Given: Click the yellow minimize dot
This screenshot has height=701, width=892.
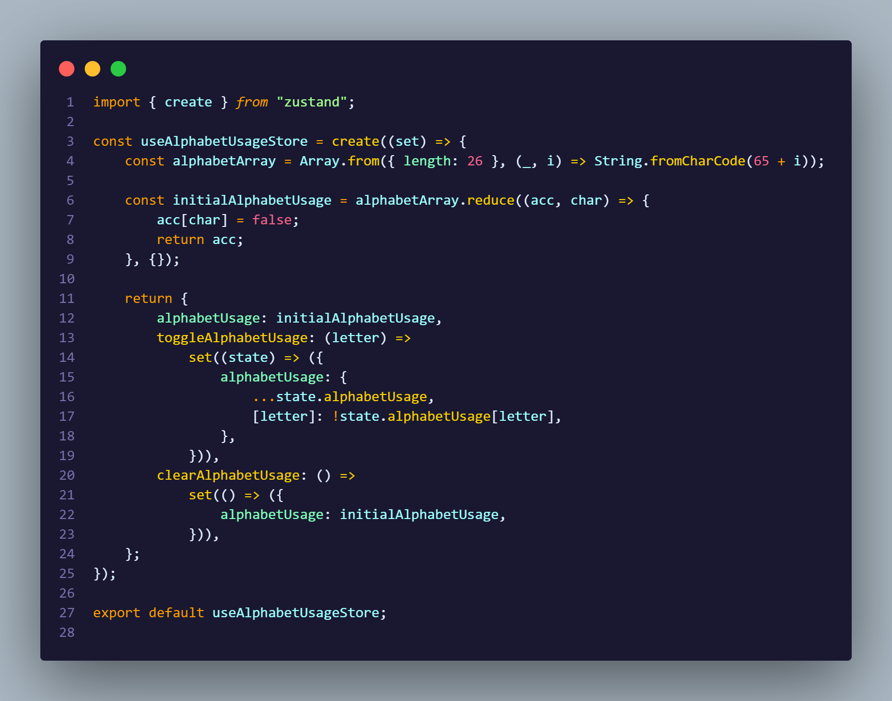Looking at the screenshot, I should pos(93,69).
